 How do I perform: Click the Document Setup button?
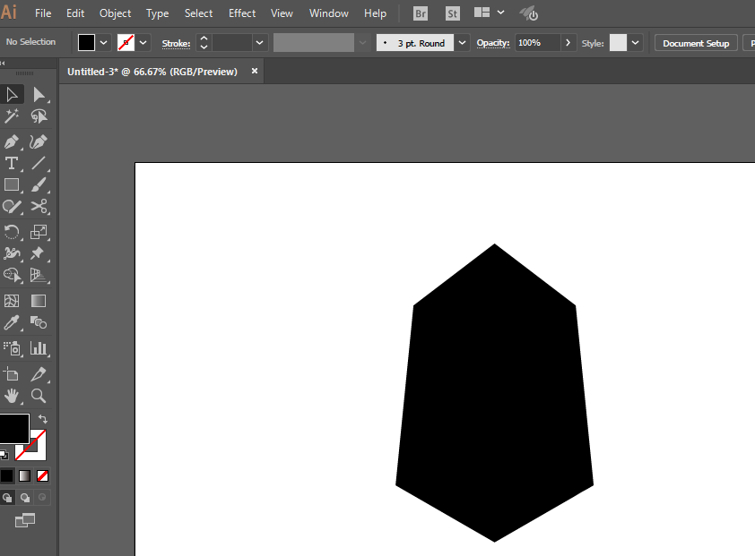pos(696,43)
